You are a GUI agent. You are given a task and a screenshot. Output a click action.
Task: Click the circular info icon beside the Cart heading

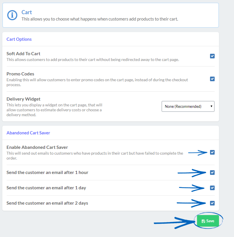coord(12,15)
